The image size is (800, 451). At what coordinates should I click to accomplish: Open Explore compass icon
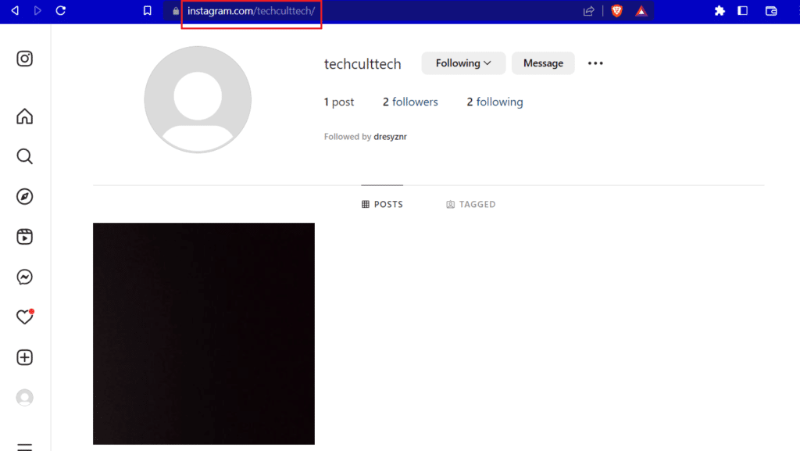point(24,196)
